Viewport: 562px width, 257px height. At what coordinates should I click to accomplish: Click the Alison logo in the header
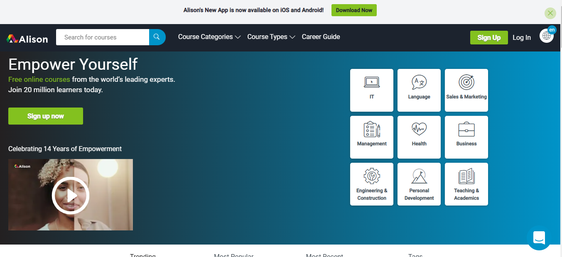27,39
